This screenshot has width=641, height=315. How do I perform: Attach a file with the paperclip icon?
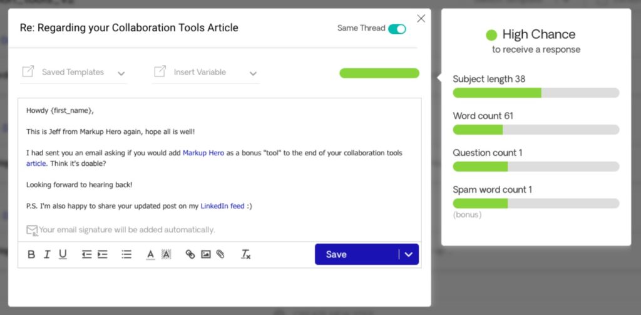(220, 254)
